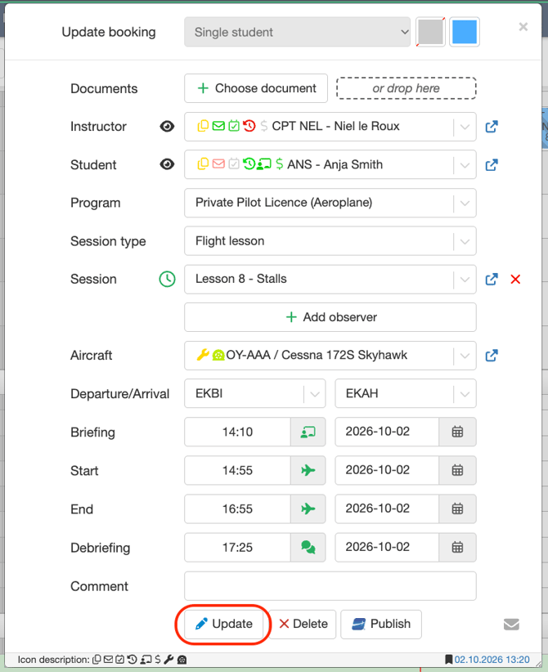This screenshot has width=548, height=672.
Task: Click green clock icon beside Session
Action: (x=167, y=279)
